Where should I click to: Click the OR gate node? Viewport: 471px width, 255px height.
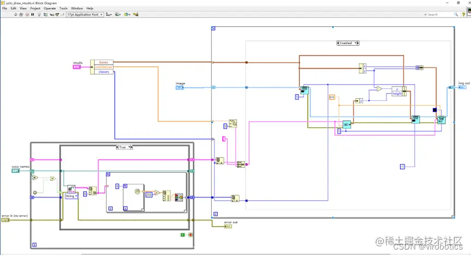(x=53, y=179)
